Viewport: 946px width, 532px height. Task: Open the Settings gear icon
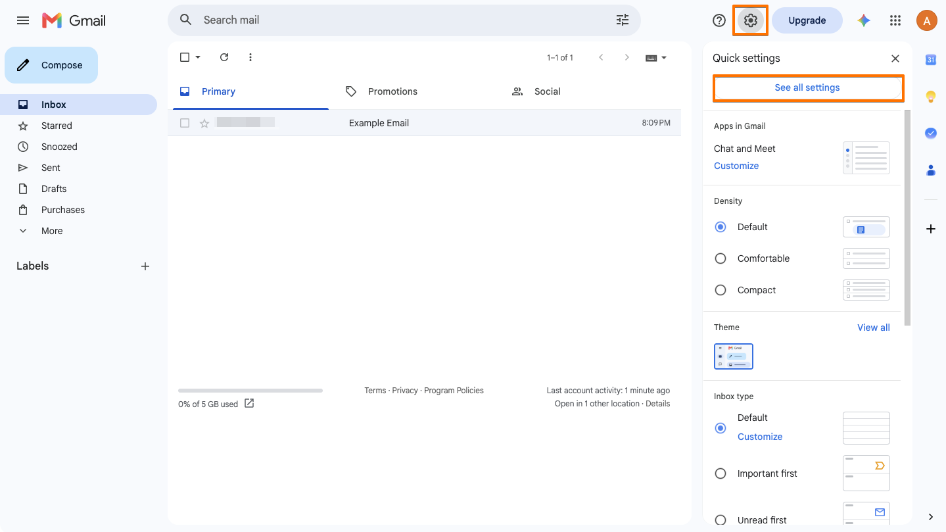[751, 20]
